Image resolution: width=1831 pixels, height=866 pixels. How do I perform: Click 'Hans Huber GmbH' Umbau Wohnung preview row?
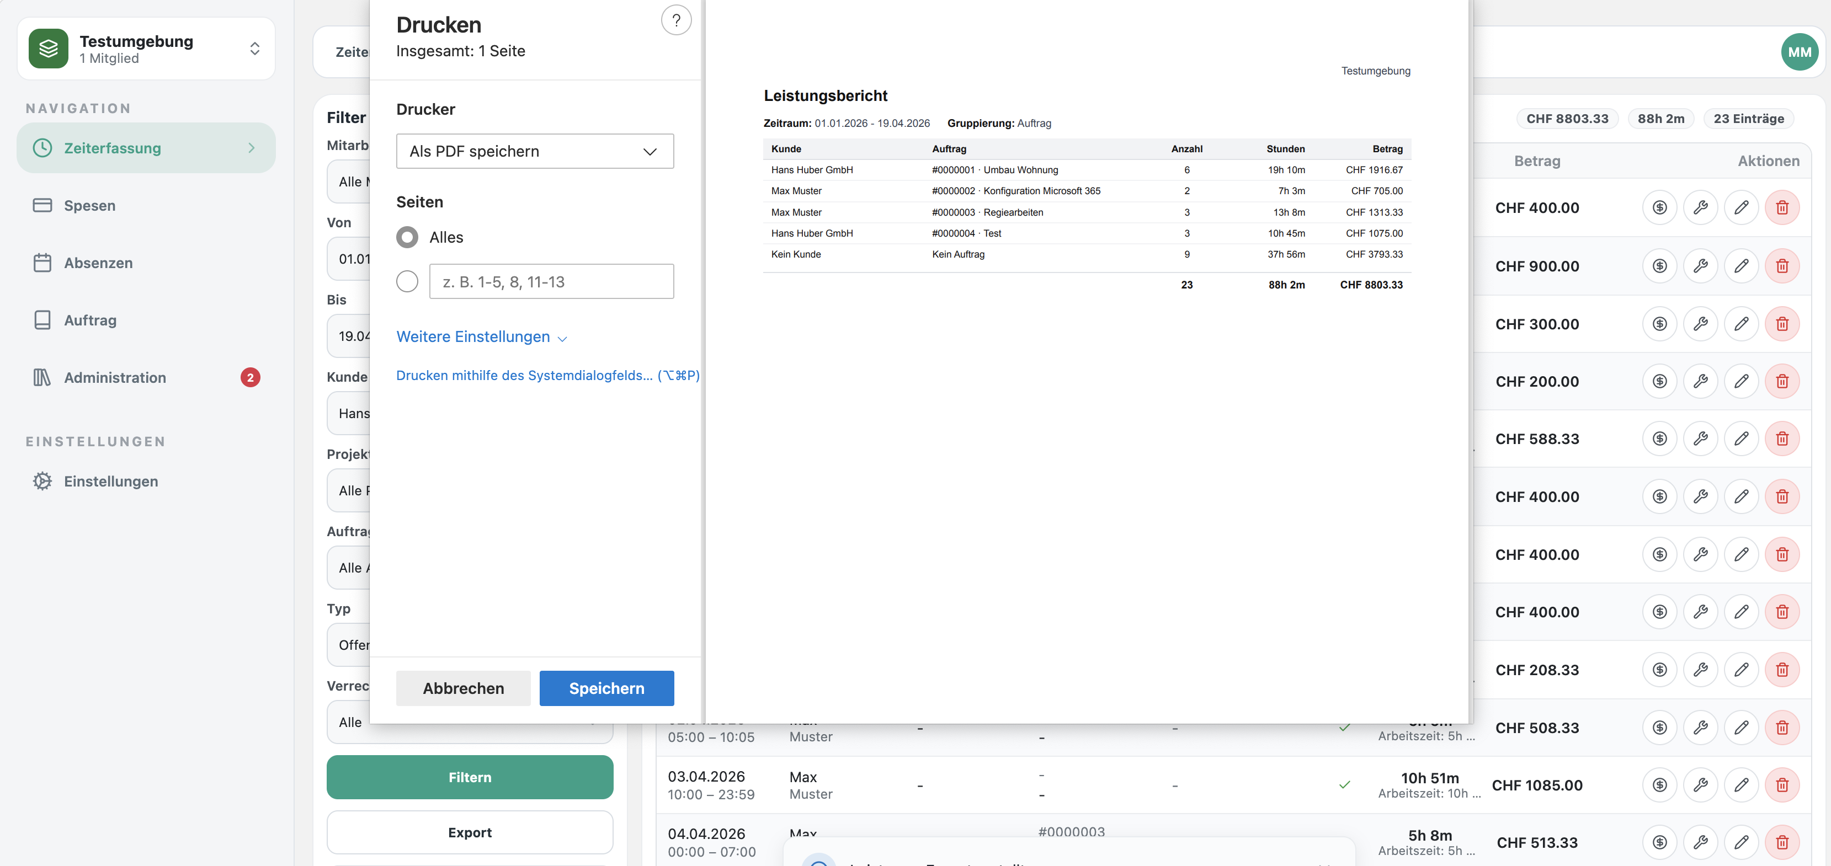coord(1087,170)
